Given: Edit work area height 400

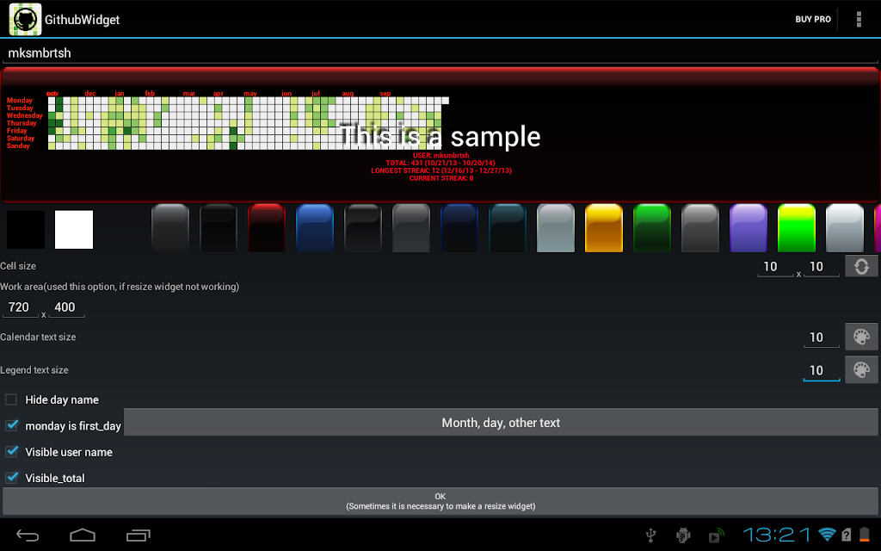Looking at the screenshot, I should tap(66, 307).
